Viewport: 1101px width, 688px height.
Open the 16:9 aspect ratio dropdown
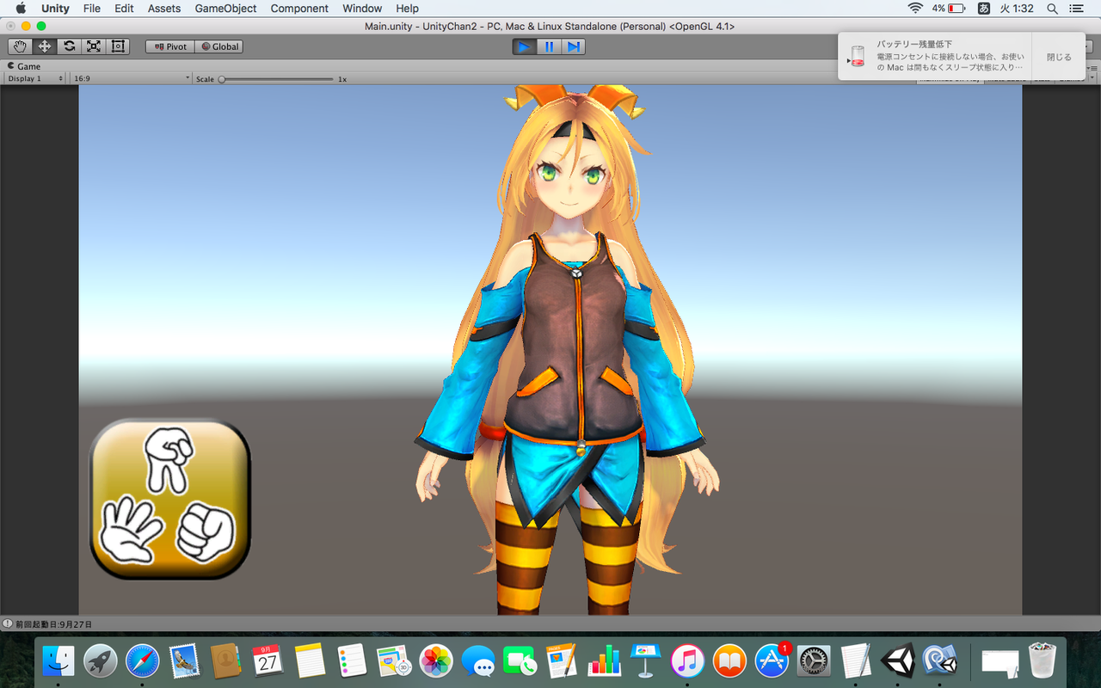click(129, 77)
